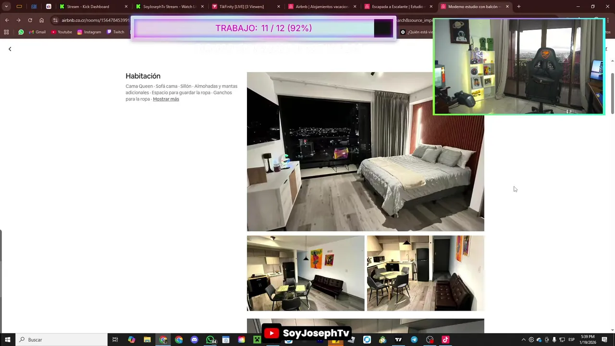Viewport: 615px width, 346px height.
Task: Click the SoyJosephTv YouTube overlay badge
Action: [307, 333]
